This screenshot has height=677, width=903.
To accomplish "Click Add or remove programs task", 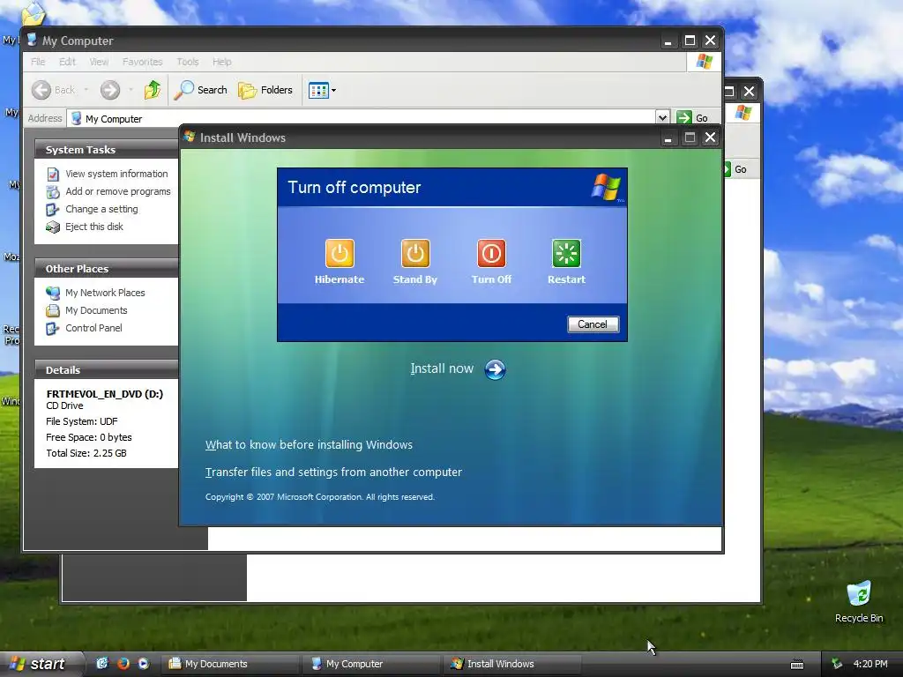I will (117, 191).
